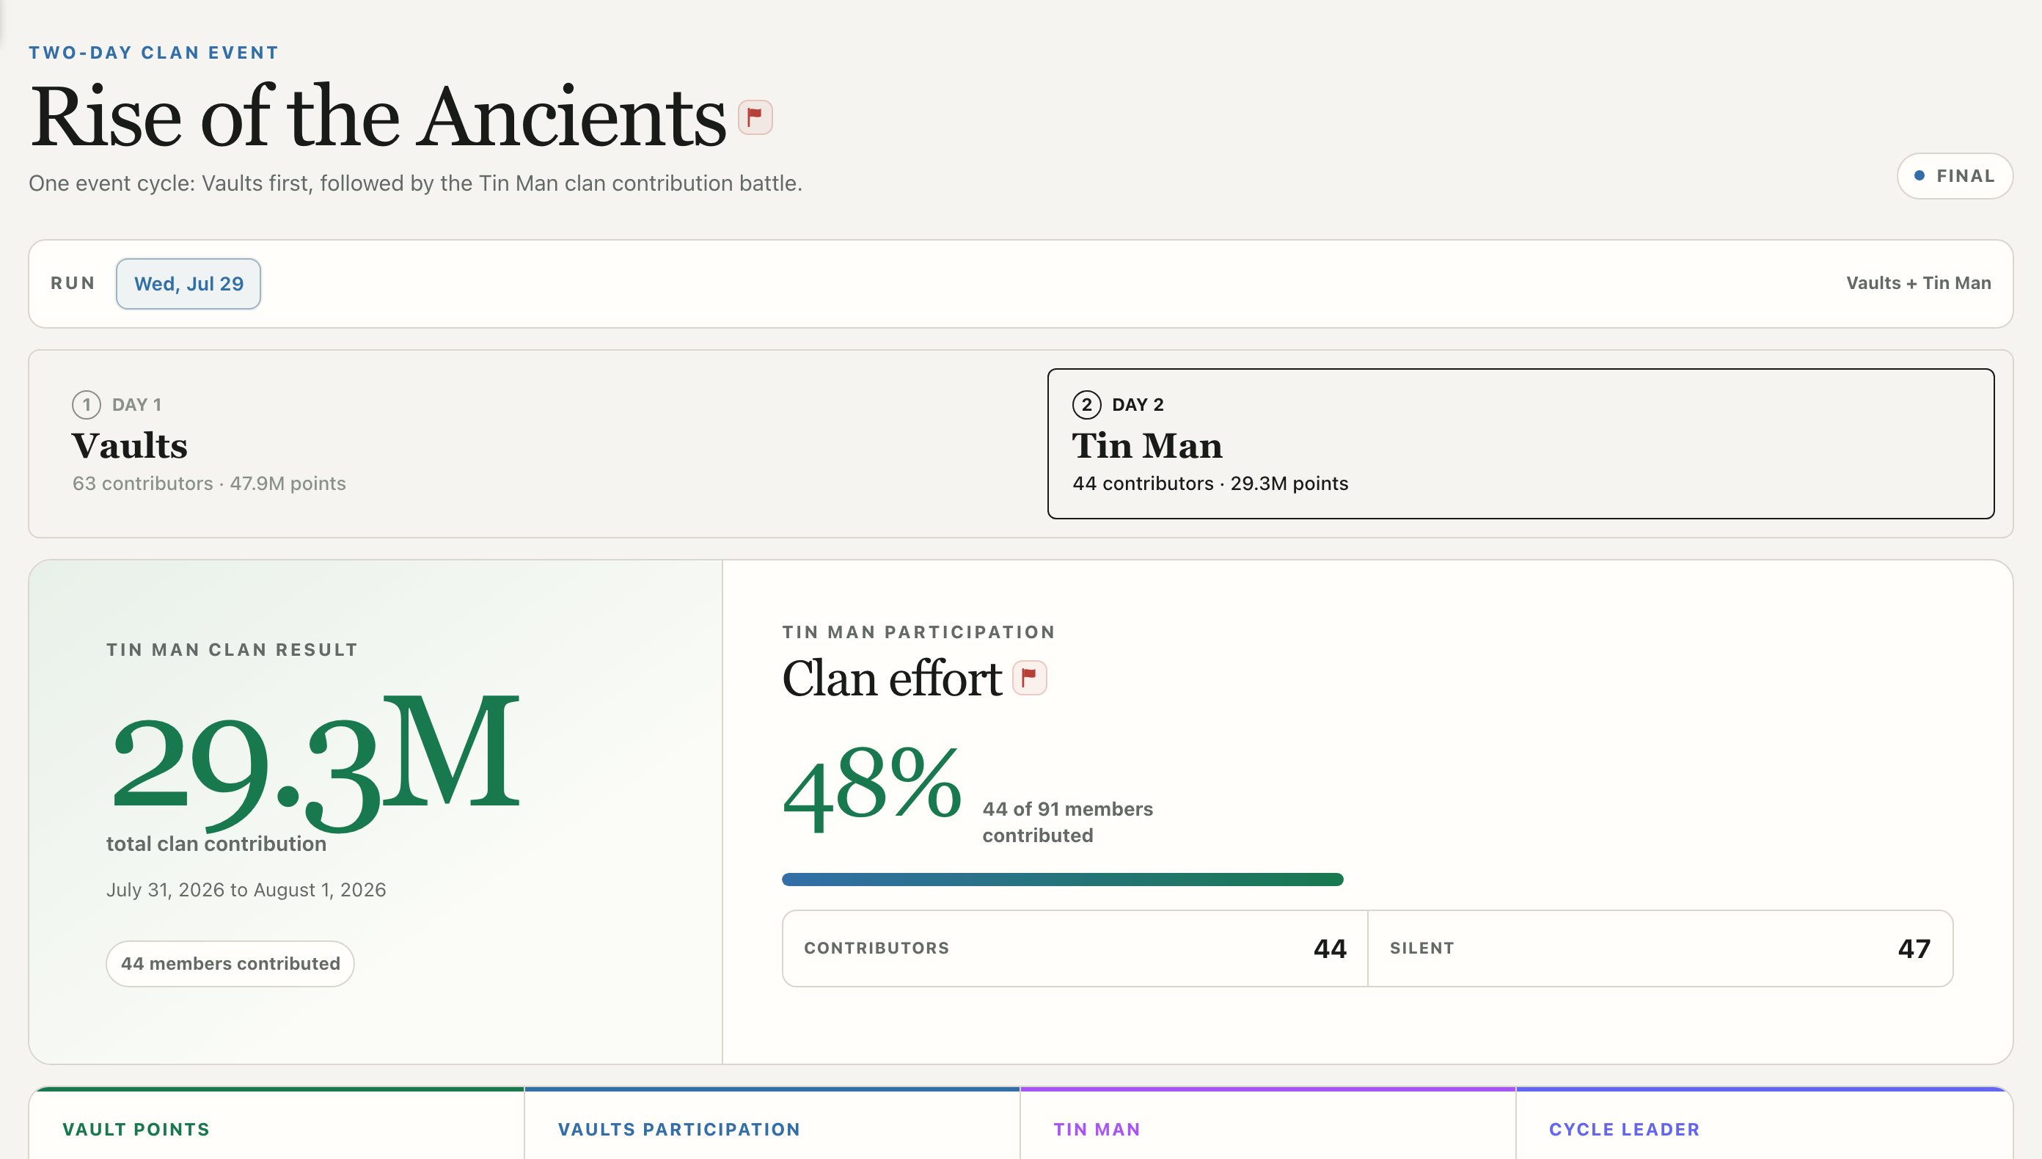The image size is (2042, 1159).
Task: Click the '44 of 91 members contributed' text
Action: 1067,822
